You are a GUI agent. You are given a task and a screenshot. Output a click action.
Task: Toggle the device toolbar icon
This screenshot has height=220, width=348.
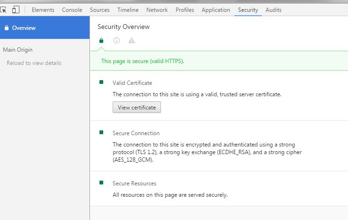(x=16, y=10)
